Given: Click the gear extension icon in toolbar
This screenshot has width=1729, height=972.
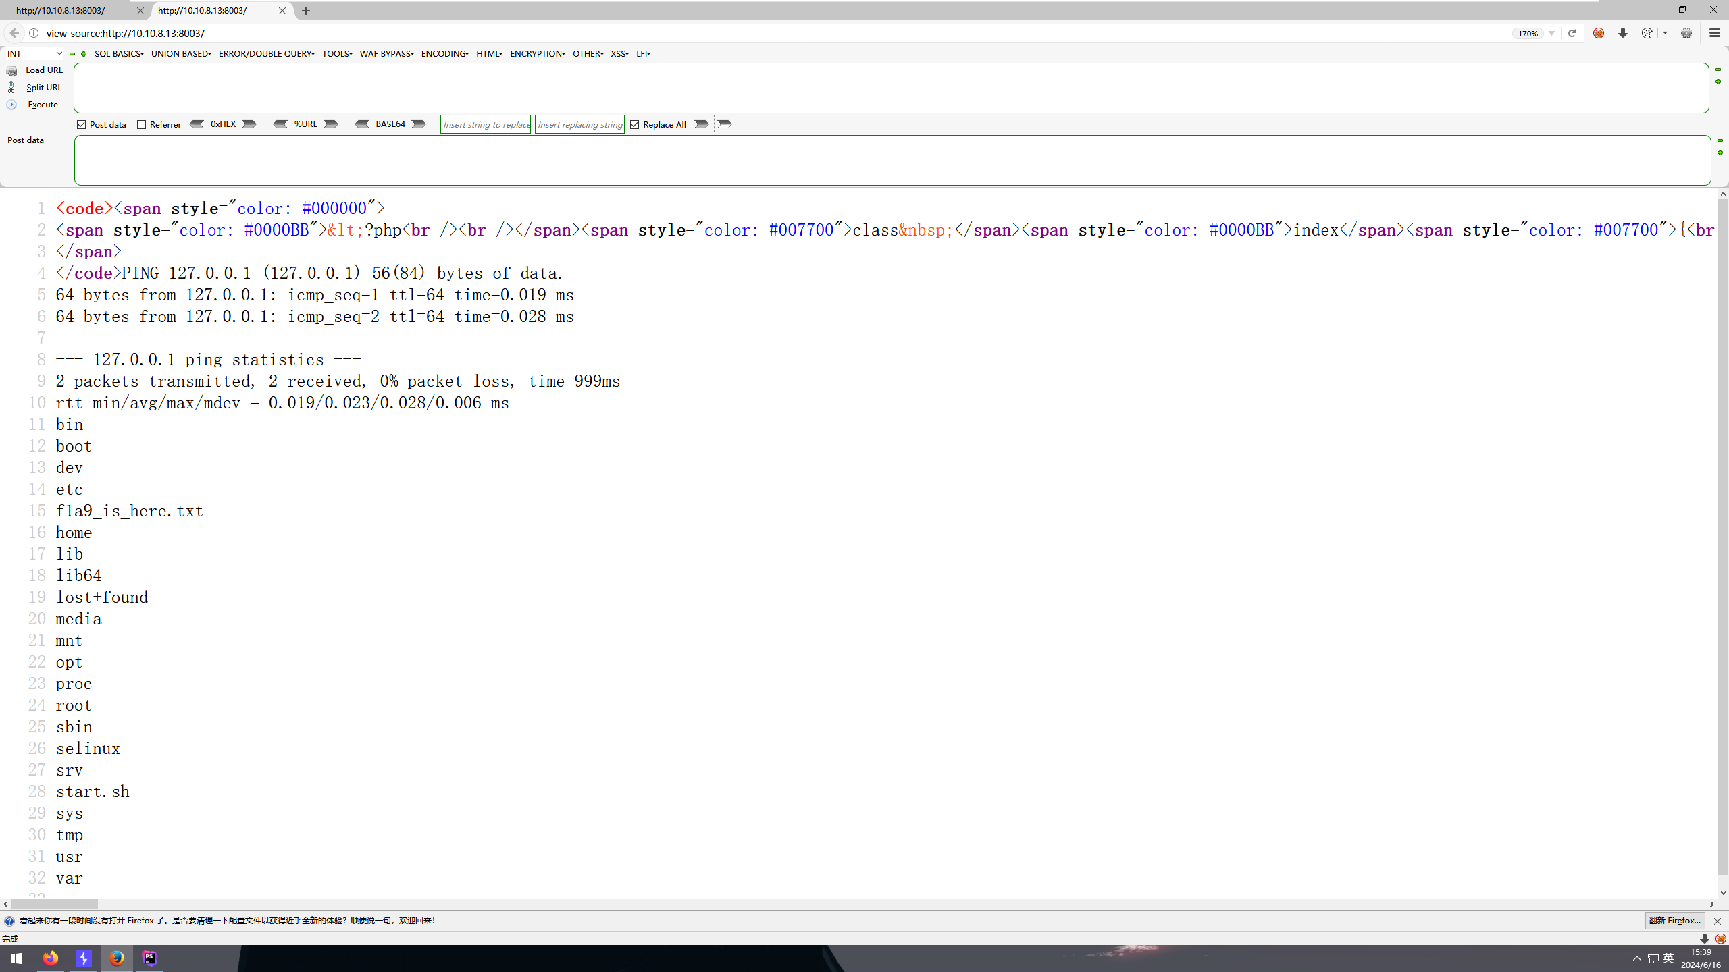Looking at the screenshot, I should coord(1686,33).
